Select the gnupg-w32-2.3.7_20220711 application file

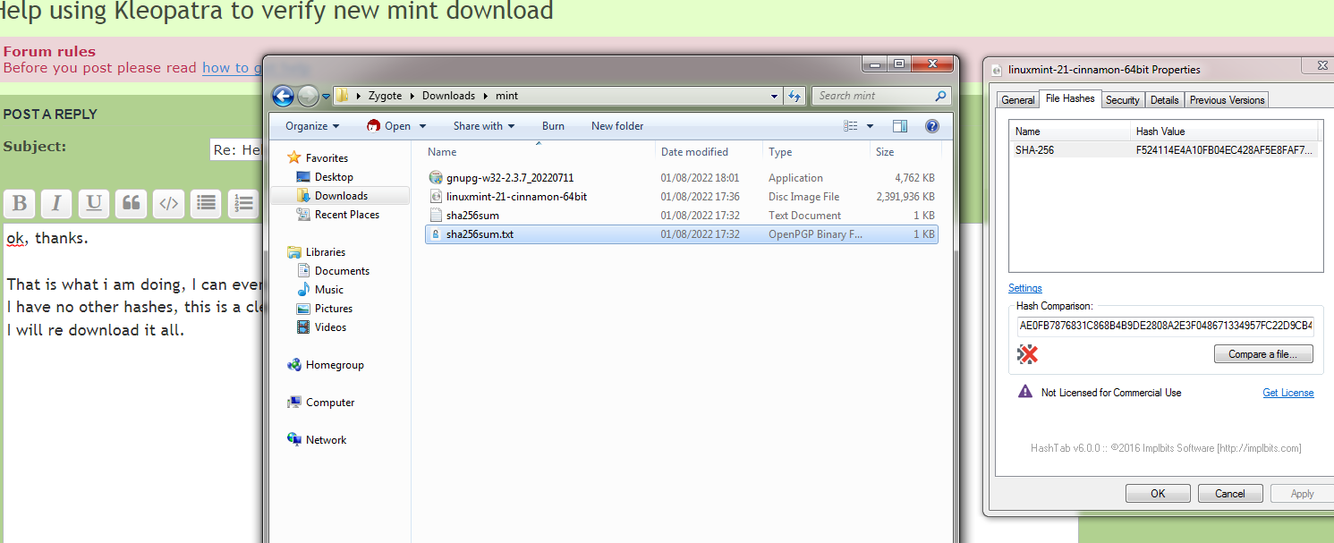682,177
